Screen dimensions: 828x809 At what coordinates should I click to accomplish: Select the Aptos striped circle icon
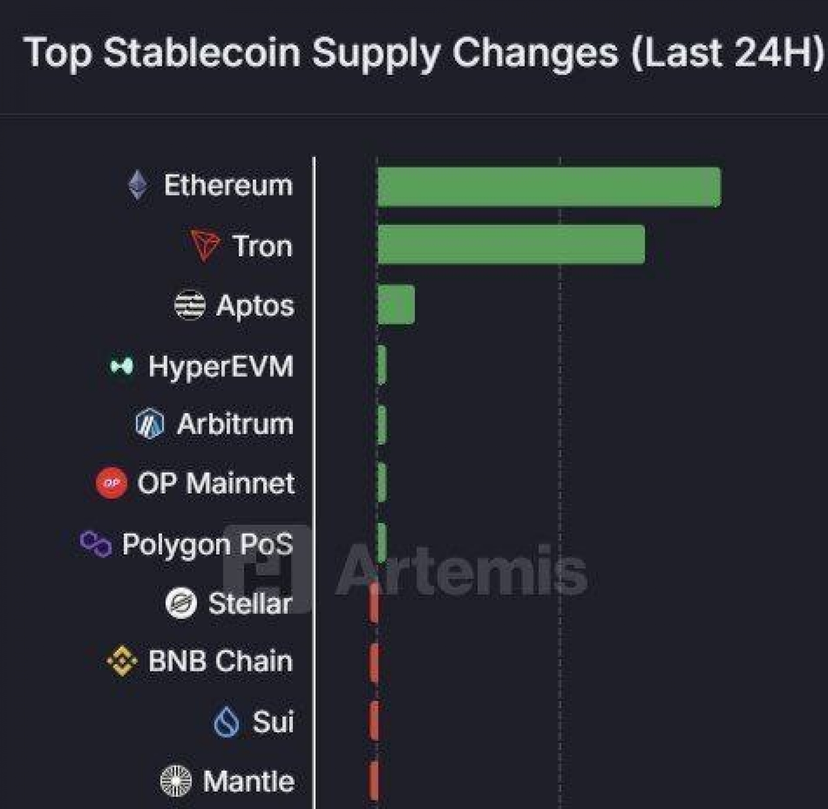point(190,305)
